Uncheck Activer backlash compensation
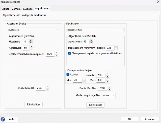Screen dimensions: 161x123 68,75
